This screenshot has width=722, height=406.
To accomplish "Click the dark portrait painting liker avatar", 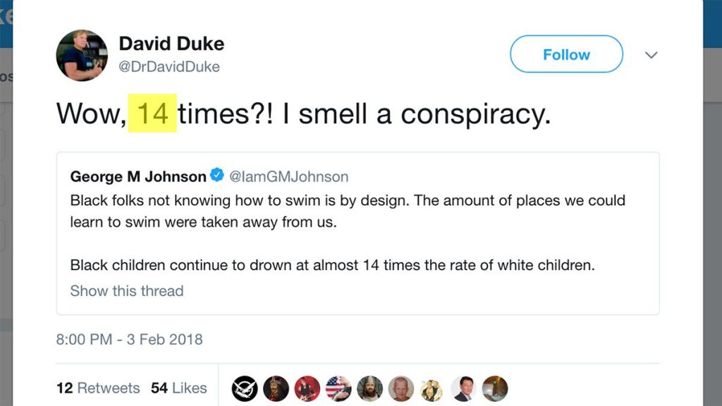I will tap(276, 388).
